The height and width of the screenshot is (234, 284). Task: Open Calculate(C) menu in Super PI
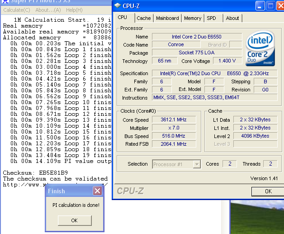17,10
